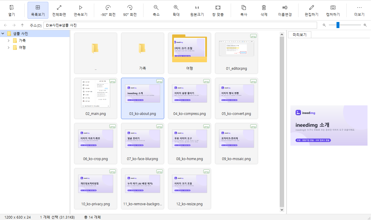The width and height of the screenshot is (371, 220).
Task: Click the 캡처하기 camera icon
Action: point(333,8)
